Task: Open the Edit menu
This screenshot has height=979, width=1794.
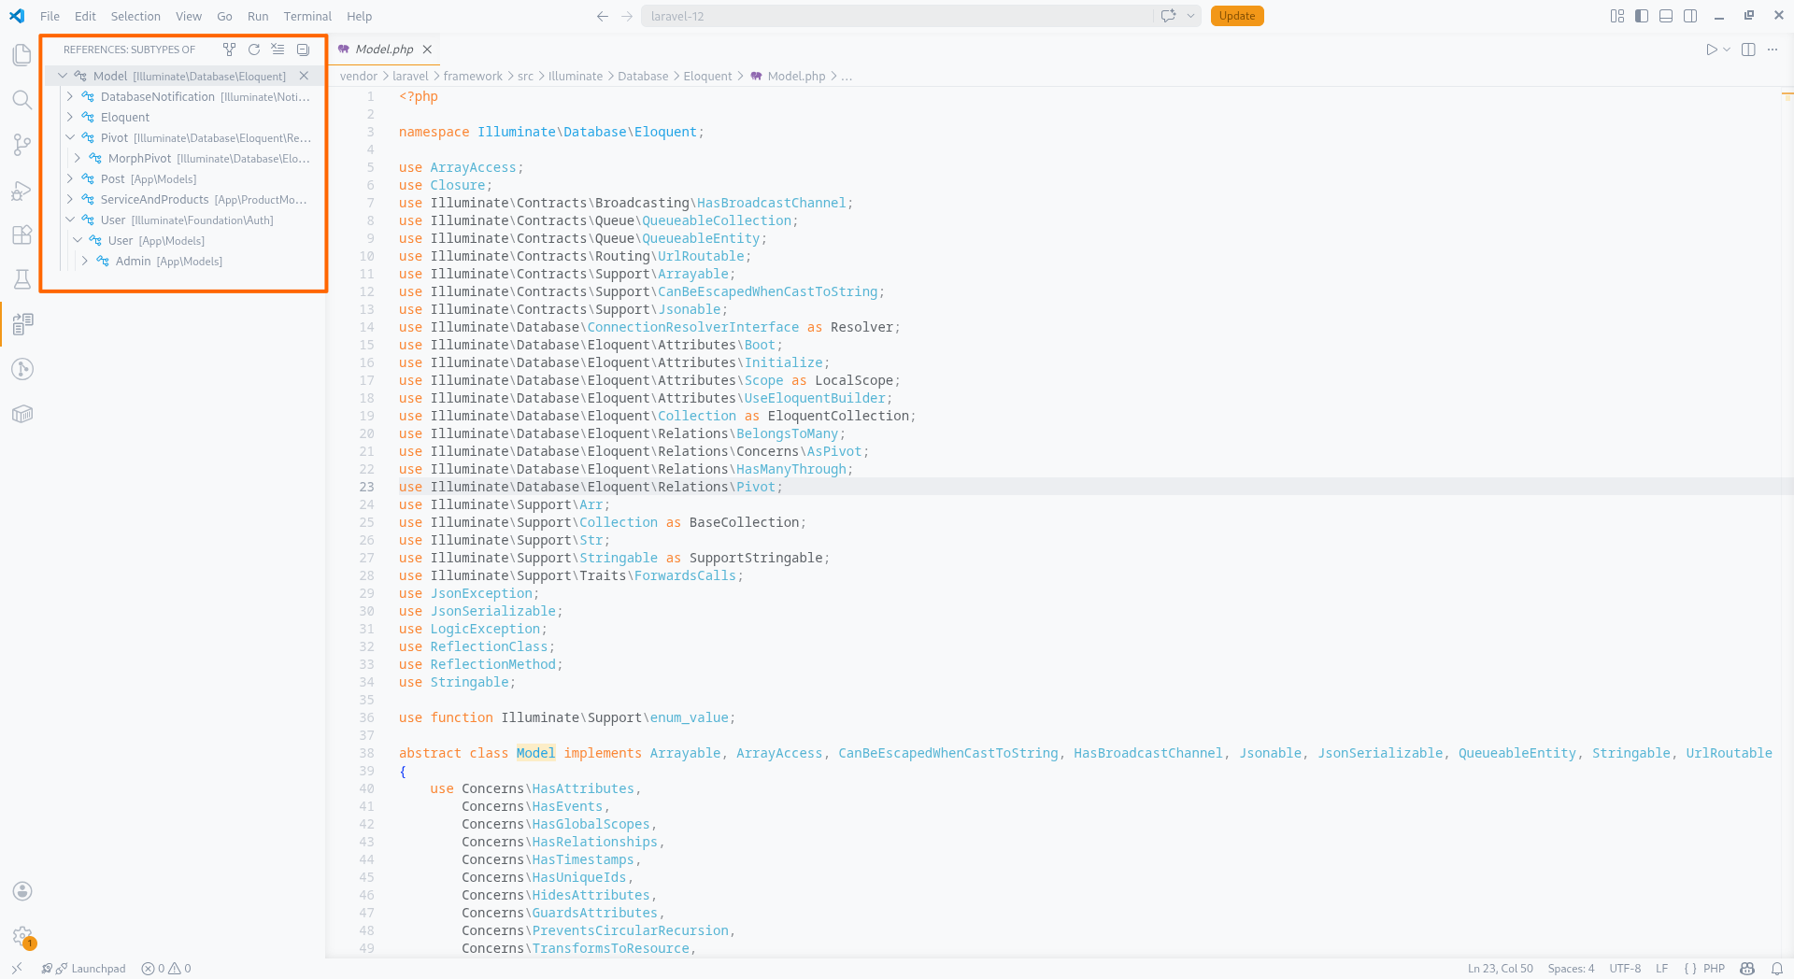Action: [x=85, y=16]
